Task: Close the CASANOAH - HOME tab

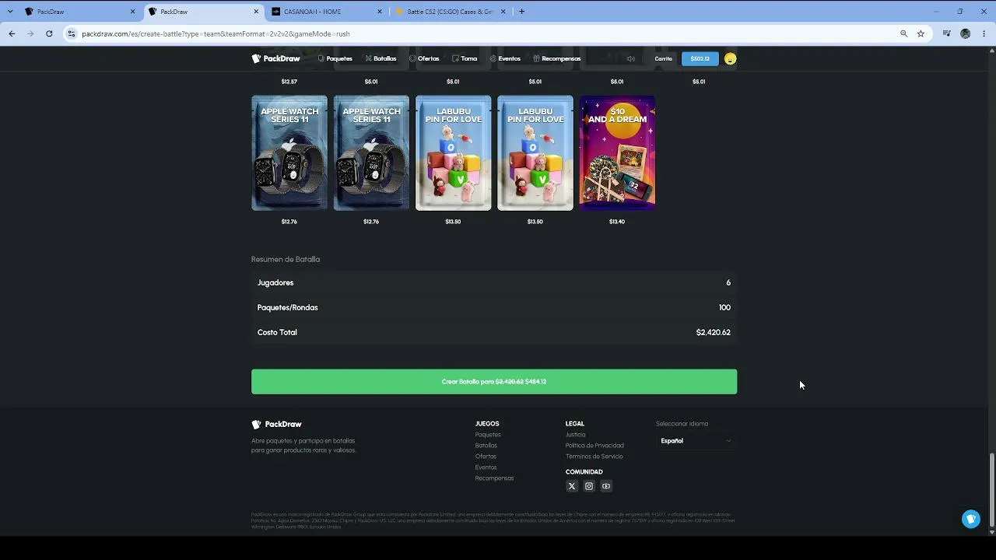Action: (x=380, y=12)
